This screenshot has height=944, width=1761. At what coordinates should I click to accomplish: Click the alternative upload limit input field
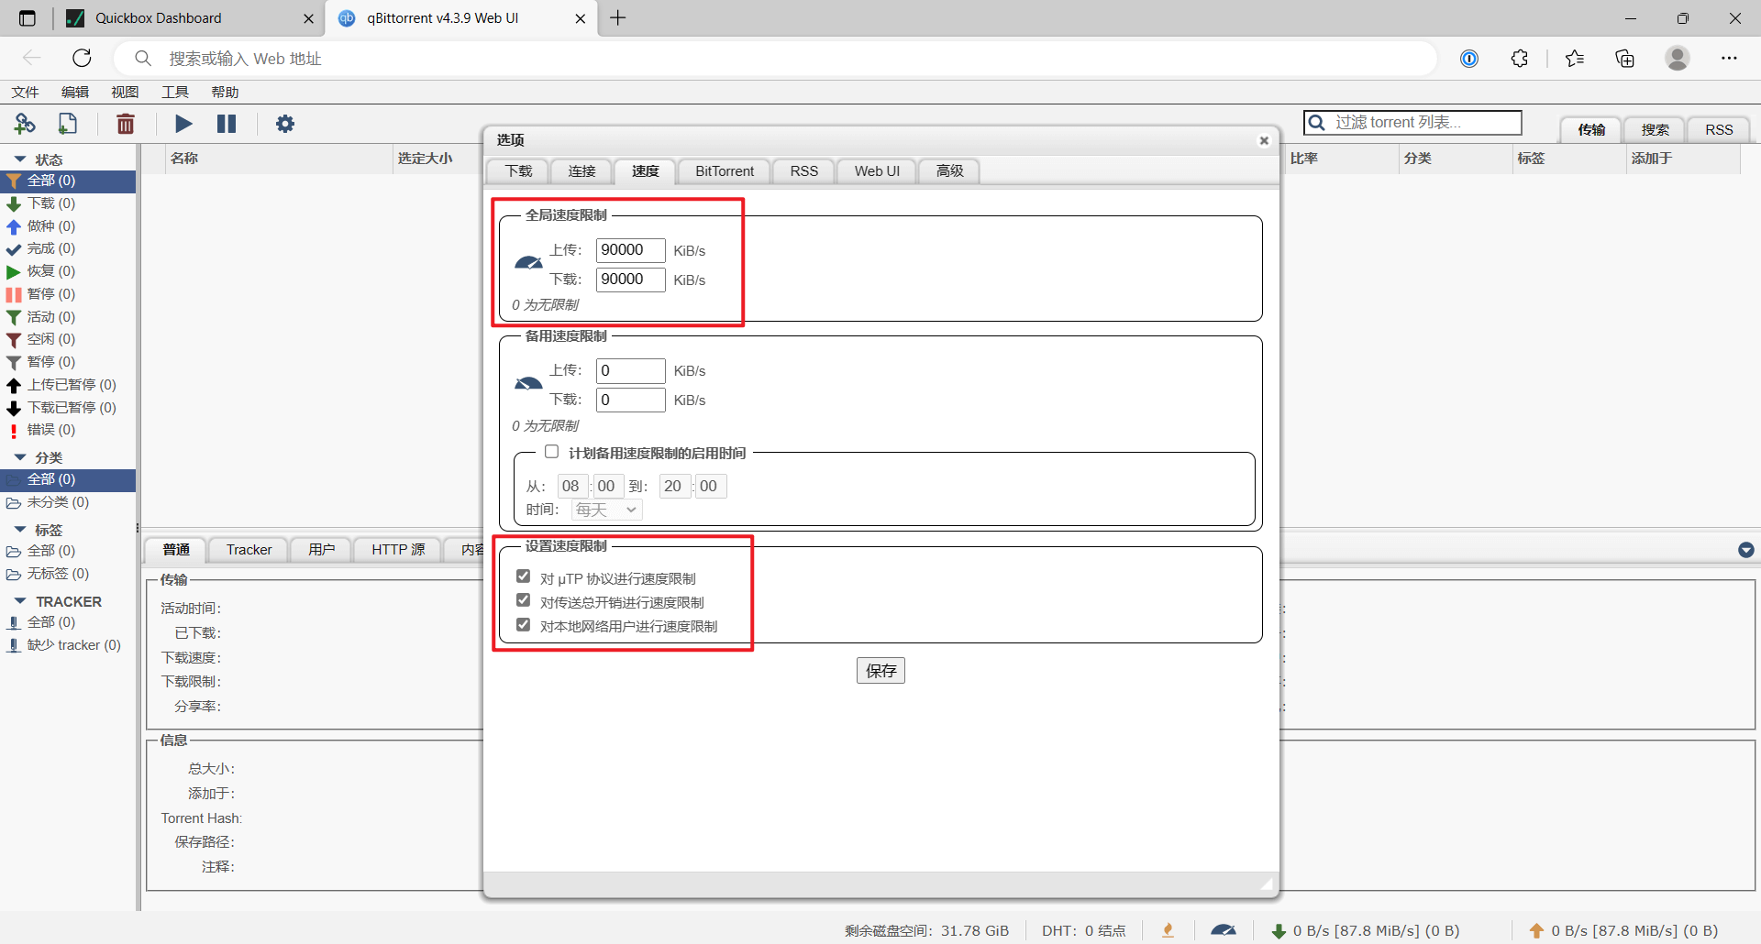[631, 371]
